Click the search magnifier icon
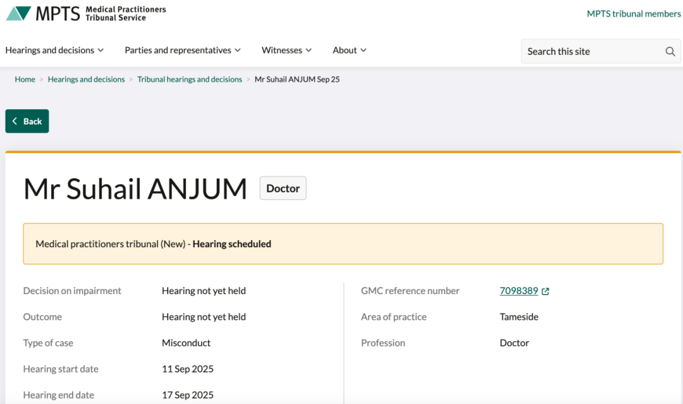Viewport: 683px width, 404px height. tap(670, 52)
